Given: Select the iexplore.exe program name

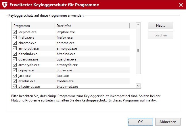Looking at the screenshot, I should 27,32.
